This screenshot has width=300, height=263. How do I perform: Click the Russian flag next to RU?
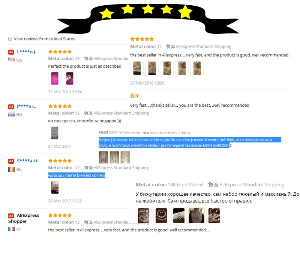tap(11, 115)
